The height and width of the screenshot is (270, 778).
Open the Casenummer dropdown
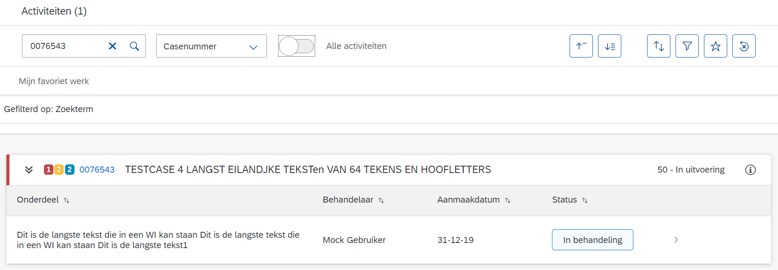click(211, 46)
